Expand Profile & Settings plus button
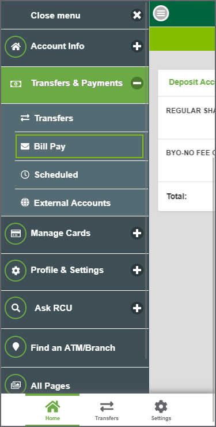The width and height of the screenshot is (216, 427). pyautogui.click(x=137, y=270)
